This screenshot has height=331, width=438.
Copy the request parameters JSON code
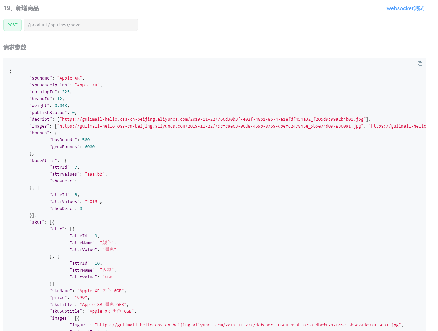(420, 64)
